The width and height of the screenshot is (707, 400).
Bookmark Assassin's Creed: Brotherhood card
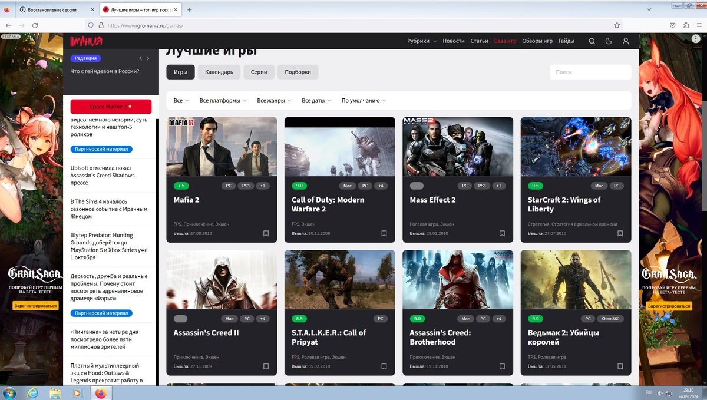point(502,366)
